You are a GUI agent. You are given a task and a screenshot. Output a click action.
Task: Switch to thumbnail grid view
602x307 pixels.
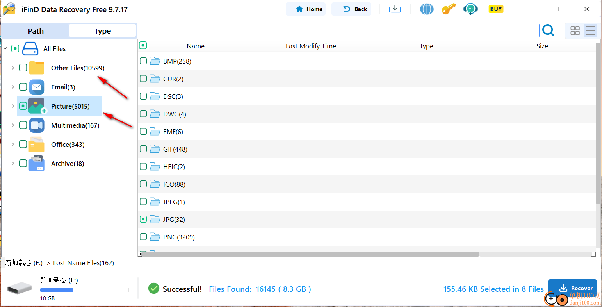tap(575, 30)
